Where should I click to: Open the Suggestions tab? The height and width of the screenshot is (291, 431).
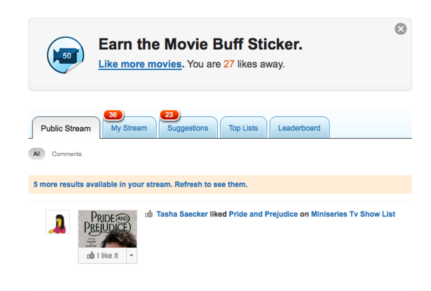point(188,129)
